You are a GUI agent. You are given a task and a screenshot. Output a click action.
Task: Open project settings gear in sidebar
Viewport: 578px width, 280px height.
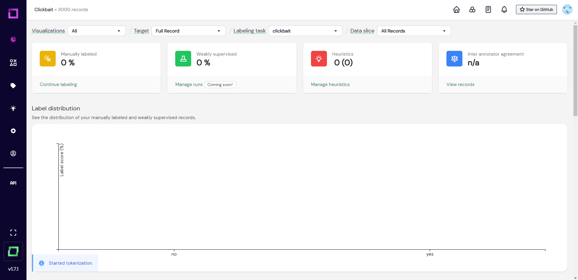click(x=13, y=131)
